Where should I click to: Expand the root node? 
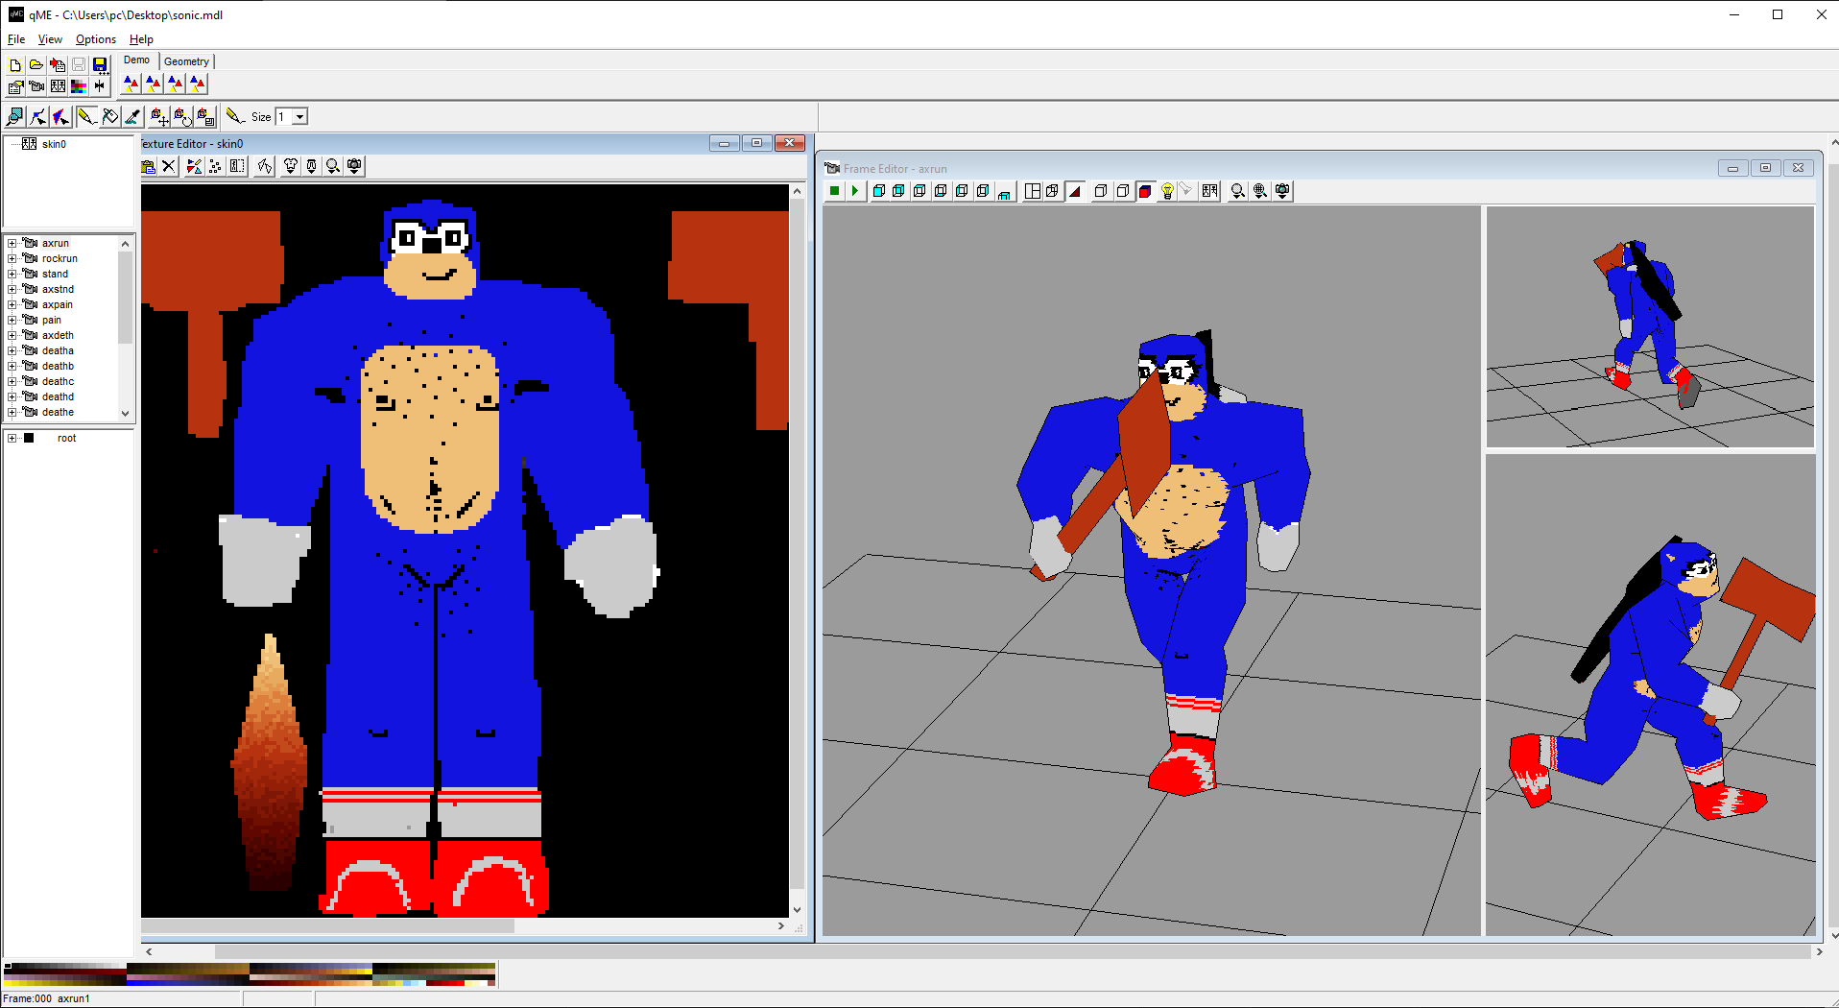[x=12, y=439]
